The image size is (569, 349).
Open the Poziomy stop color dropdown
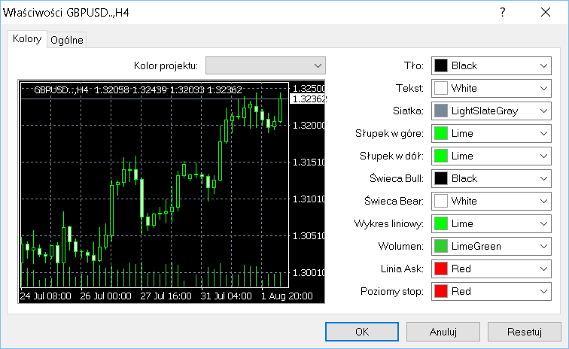pos(491,291)
